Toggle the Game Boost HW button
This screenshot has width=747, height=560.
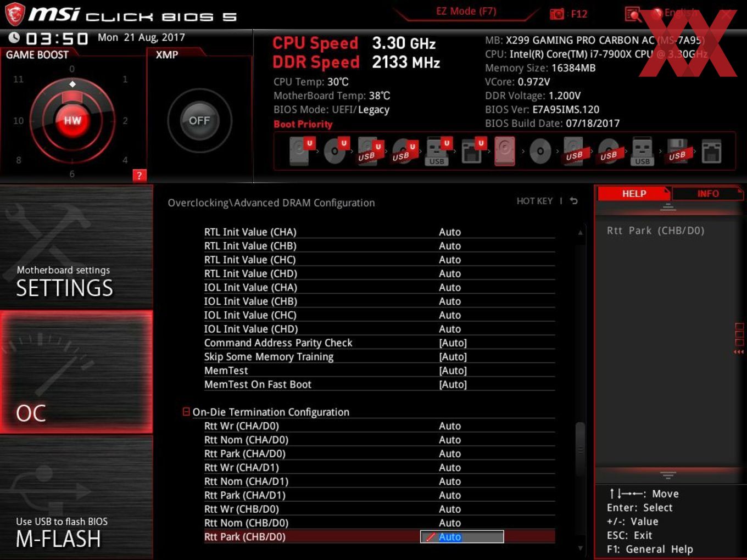(73, 120)
